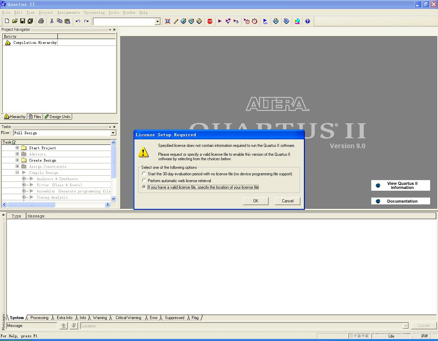Viewport: 438px width, 341px height.
Task: Click the Save floppy disk icon
Action: [23, 21]
